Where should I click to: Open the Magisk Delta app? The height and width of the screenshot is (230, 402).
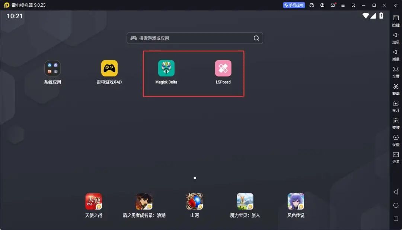click(166, 68)
